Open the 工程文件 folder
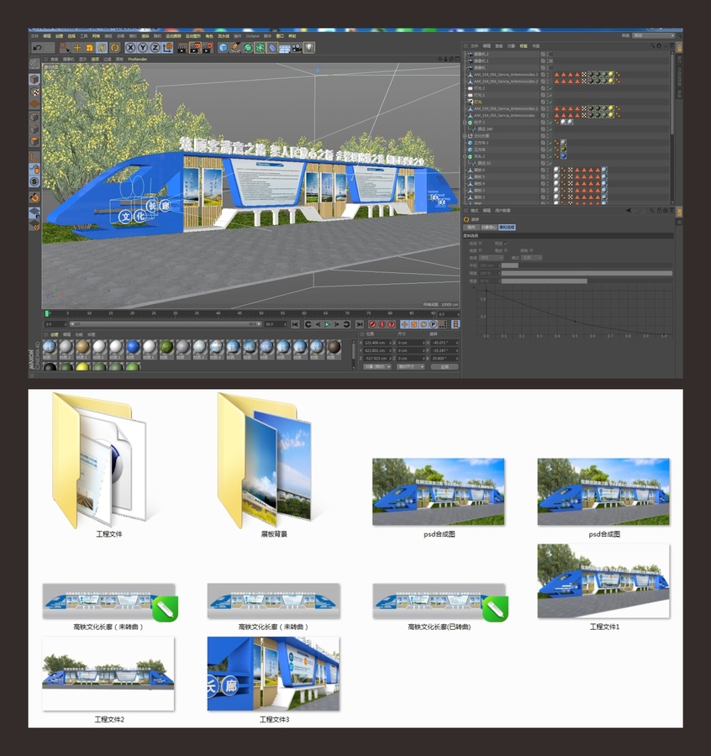 point(98,466)
